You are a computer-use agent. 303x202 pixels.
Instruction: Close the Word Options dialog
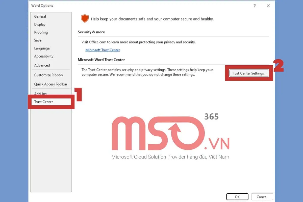click(x=268, y=6)
